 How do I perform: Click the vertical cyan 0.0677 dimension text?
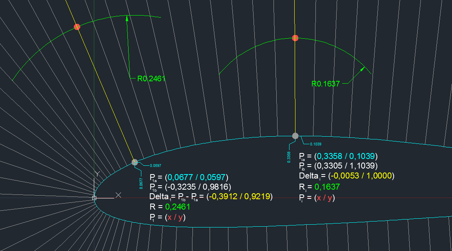click(141, 183)
